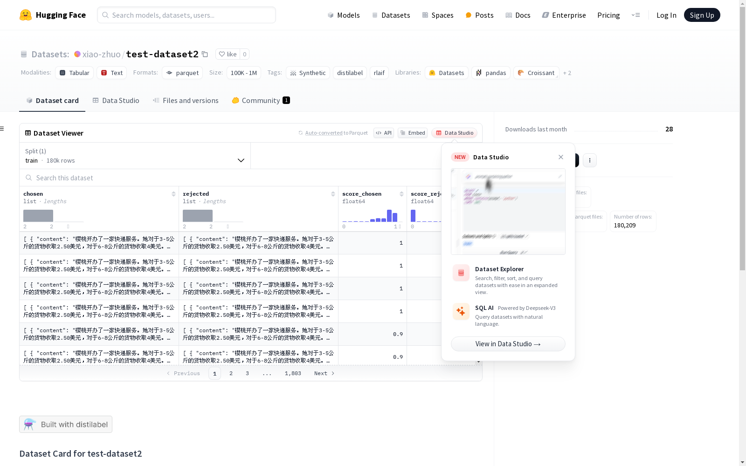The height and width of the screenshot is (466, 746).
Task: Open Spaces from the top navigation
Action: click(x=437, y=15)
